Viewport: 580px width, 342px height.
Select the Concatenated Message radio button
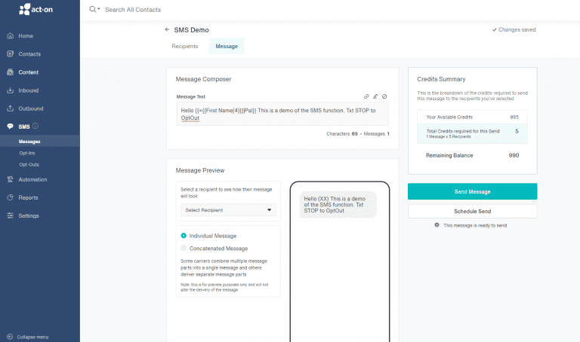pos(184,248)
